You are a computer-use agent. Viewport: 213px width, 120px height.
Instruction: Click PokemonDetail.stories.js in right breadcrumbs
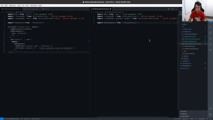(x=115, y=12)
